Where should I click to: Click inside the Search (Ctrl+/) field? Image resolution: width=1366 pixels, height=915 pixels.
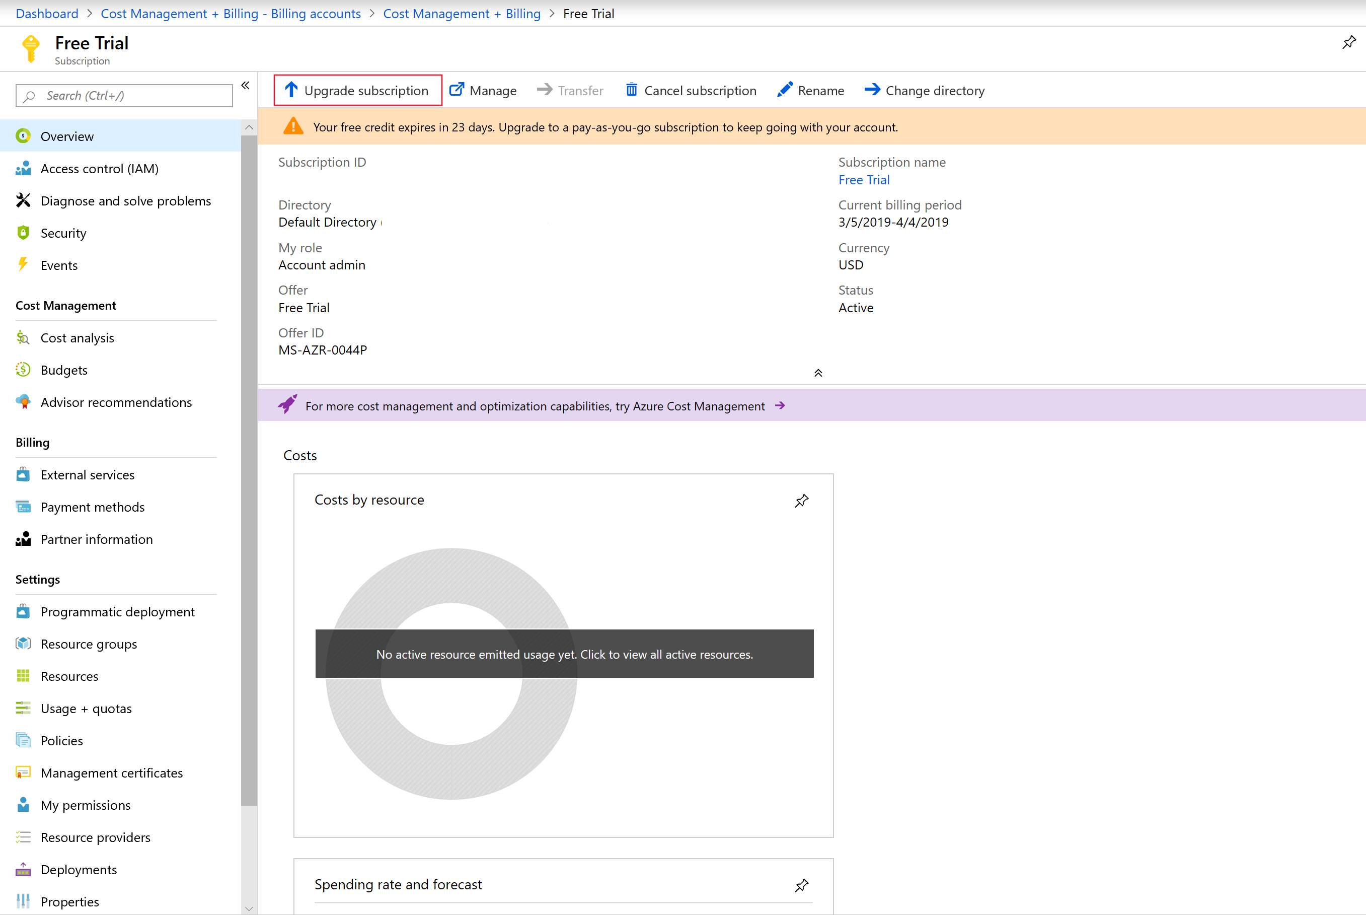(x=124, y=95)
